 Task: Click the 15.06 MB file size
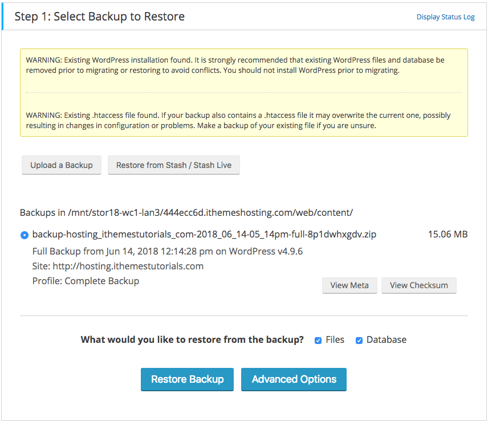(448, 234)
